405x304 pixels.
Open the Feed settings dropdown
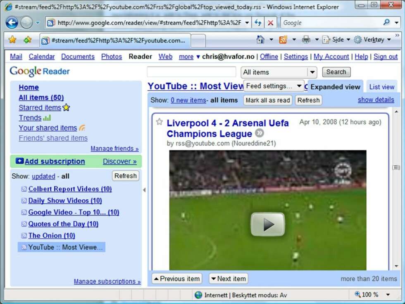tap(274, 86)
